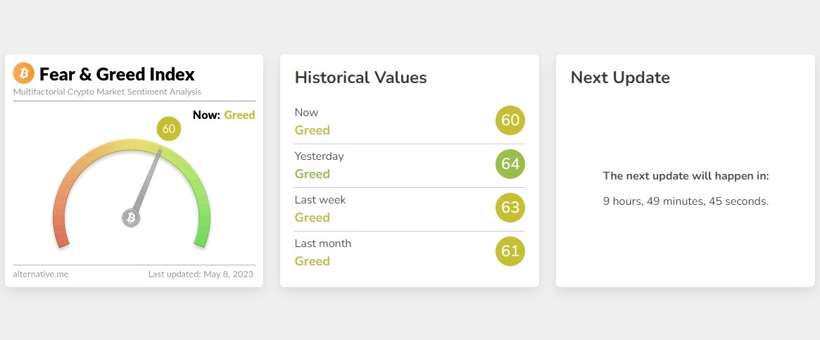Click the Last week row label
This screenshot has height=340, width=820.
[x=320, y=200]
